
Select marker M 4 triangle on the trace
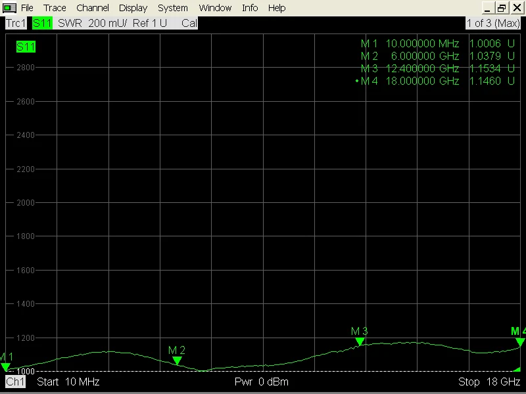[x=520, y=342]
